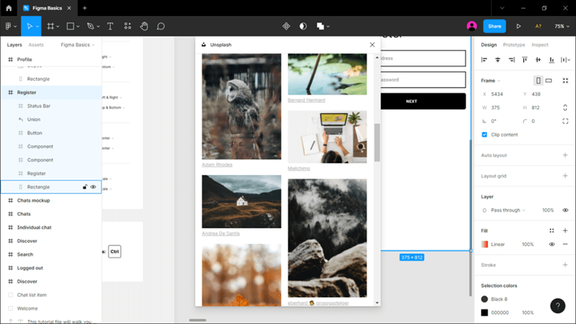Open the user avatar
The image size is (576, 324).
click(x=472, y=26)
